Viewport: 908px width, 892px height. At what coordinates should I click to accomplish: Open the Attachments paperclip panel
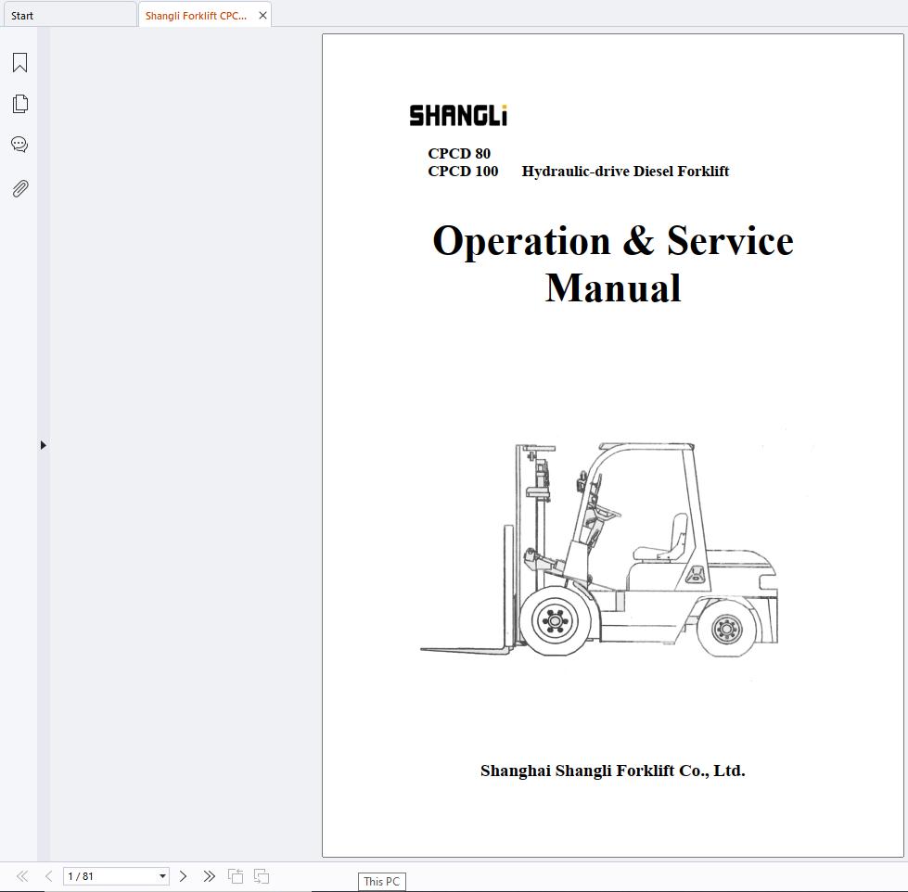[19, 189]
